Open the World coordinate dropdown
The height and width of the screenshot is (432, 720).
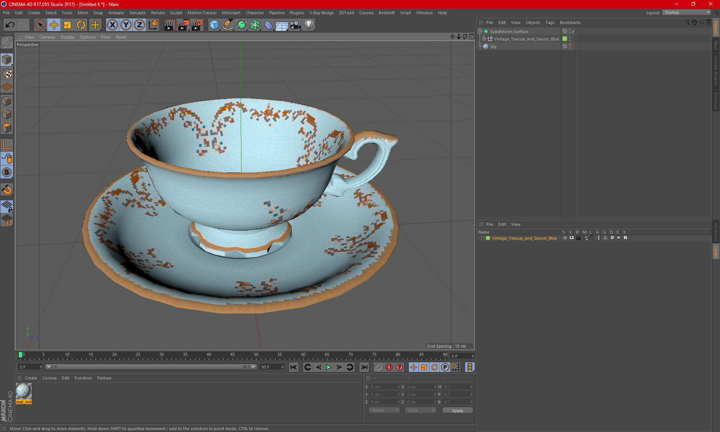click(x=385, y=410)
